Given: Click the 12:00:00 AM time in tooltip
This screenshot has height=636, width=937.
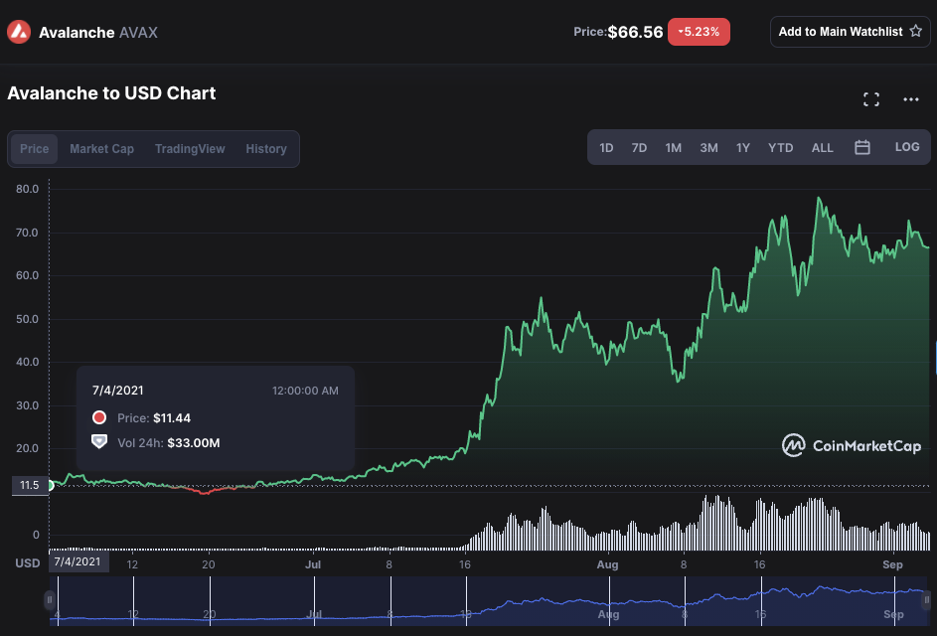Looking at the screenshot, I should pos(305,391).
